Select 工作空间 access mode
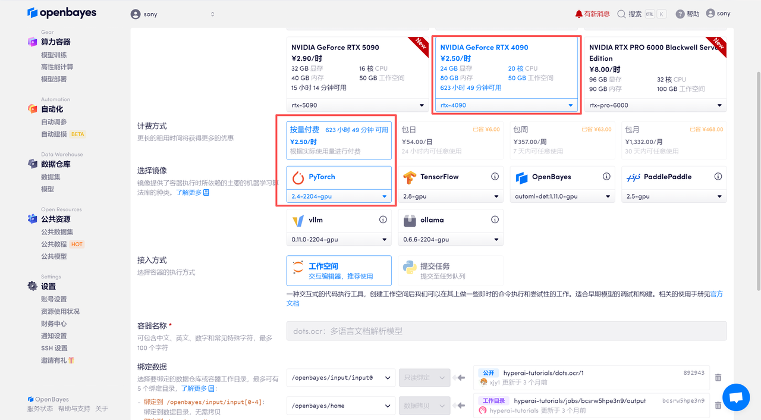 (x=339, y=271)
